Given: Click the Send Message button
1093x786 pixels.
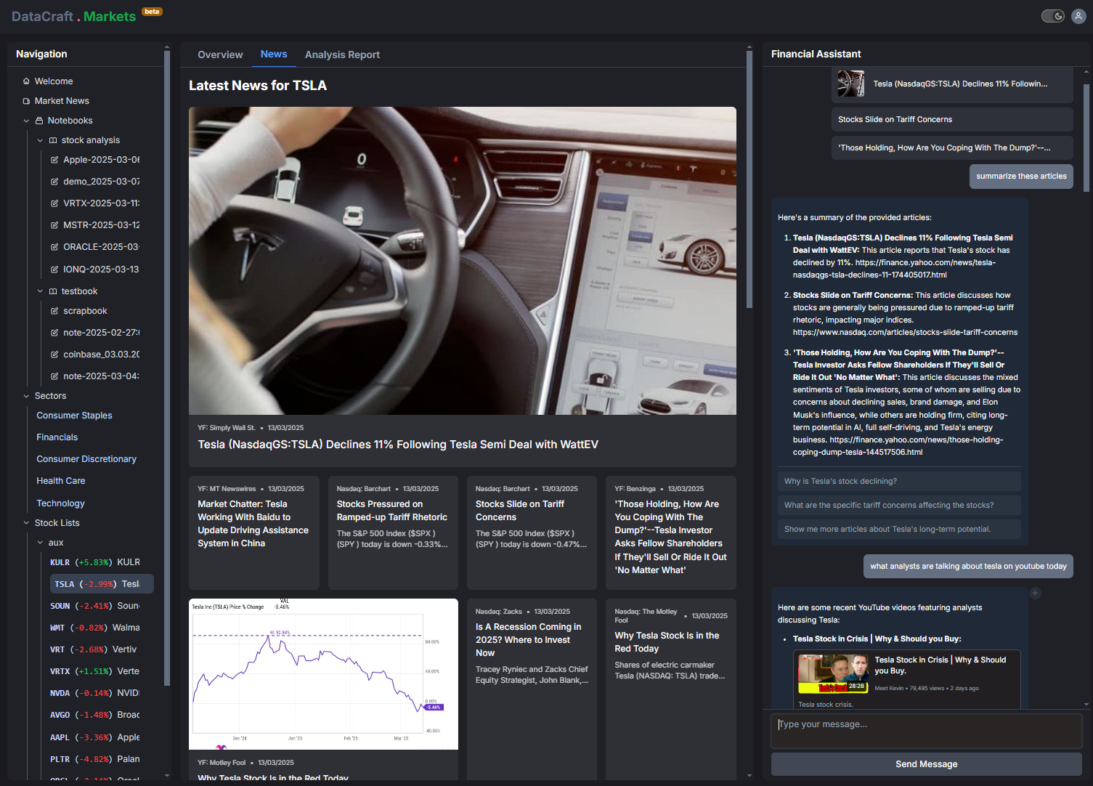Looking at the screenshot, I should 927,764.
